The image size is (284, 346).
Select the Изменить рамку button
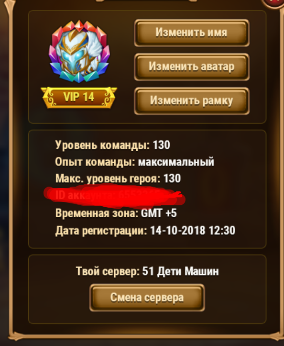pos(191,101)
